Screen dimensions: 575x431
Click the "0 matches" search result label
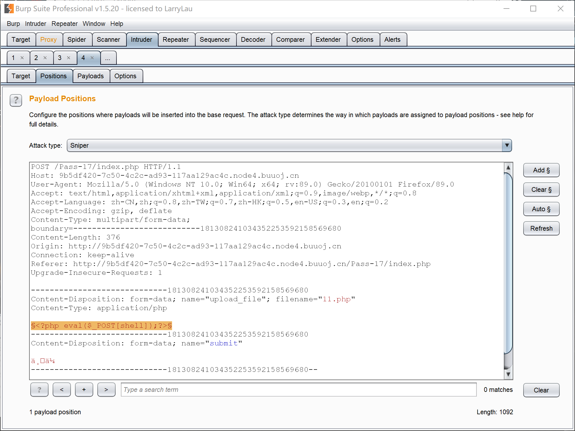[498, 390]
